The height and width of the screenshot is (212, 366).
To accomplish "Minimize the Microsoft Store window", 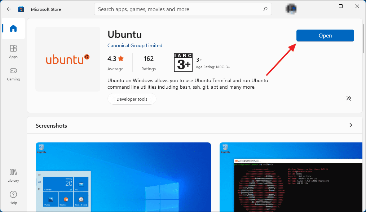I will click(324, 6).
